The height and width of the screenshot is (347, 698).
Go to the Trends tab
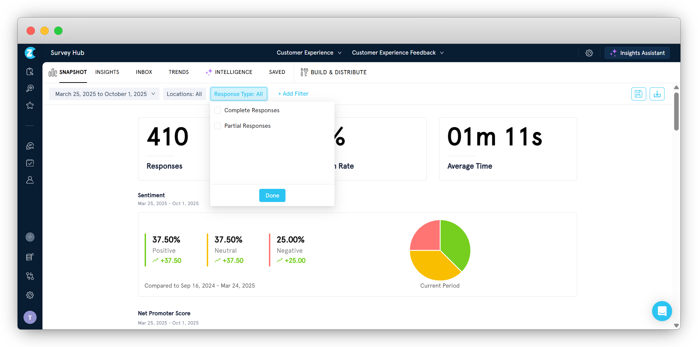tap(178, 72)
